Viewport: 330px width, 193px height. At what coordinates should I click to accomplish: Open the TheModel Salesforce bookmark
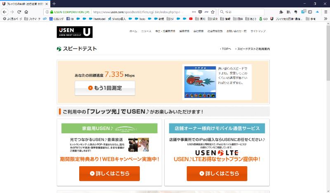click(97, 19)
